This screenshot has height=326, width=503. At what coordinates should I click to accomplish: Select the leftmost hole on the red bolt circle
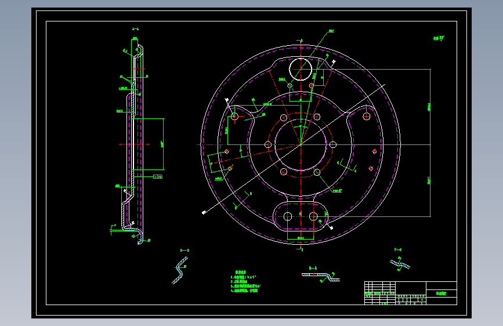pyautogui.click(x=268, y=144)
